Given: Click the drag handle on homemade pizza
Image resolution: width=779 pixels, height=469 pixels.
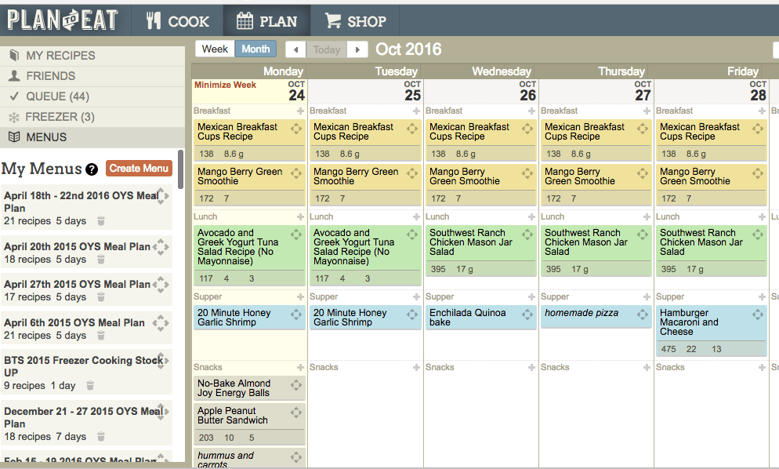Looking at the screenshot, I should [x=643, y=314].
